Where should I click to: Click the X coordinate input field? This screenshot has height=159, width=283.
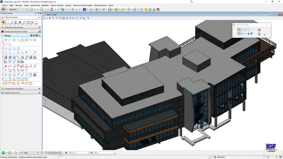(x=78, y=153)
